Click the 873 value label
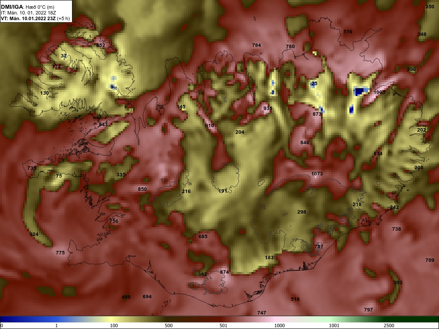 [317, 114]
